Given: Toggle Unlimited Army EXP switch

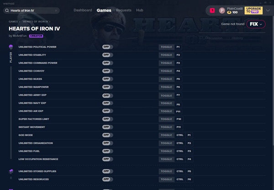Looking at the screenshot, I should 107,95.
